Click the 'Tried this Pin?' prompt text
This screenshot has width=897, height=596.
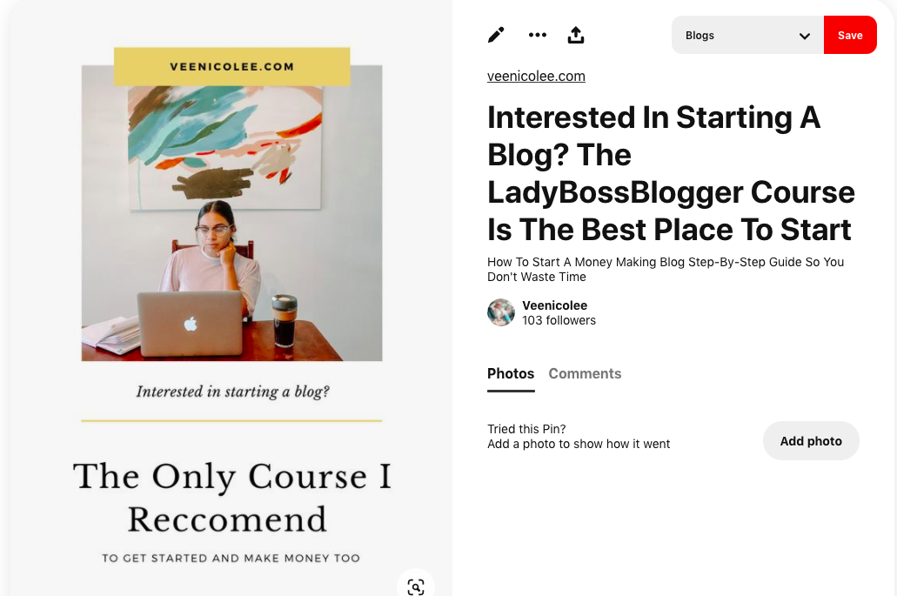(526, 429)
